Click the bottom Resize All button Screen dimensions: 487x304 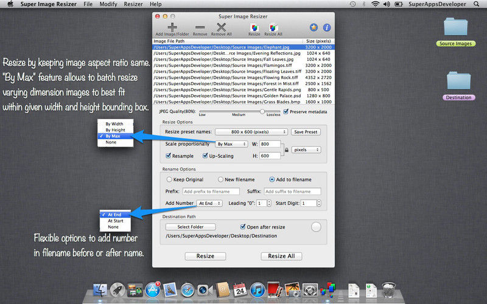click(x=281, y=256)
